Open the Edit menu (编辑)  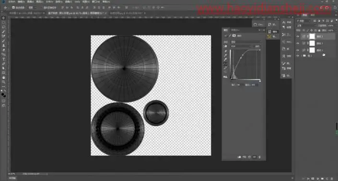[21, 2]
